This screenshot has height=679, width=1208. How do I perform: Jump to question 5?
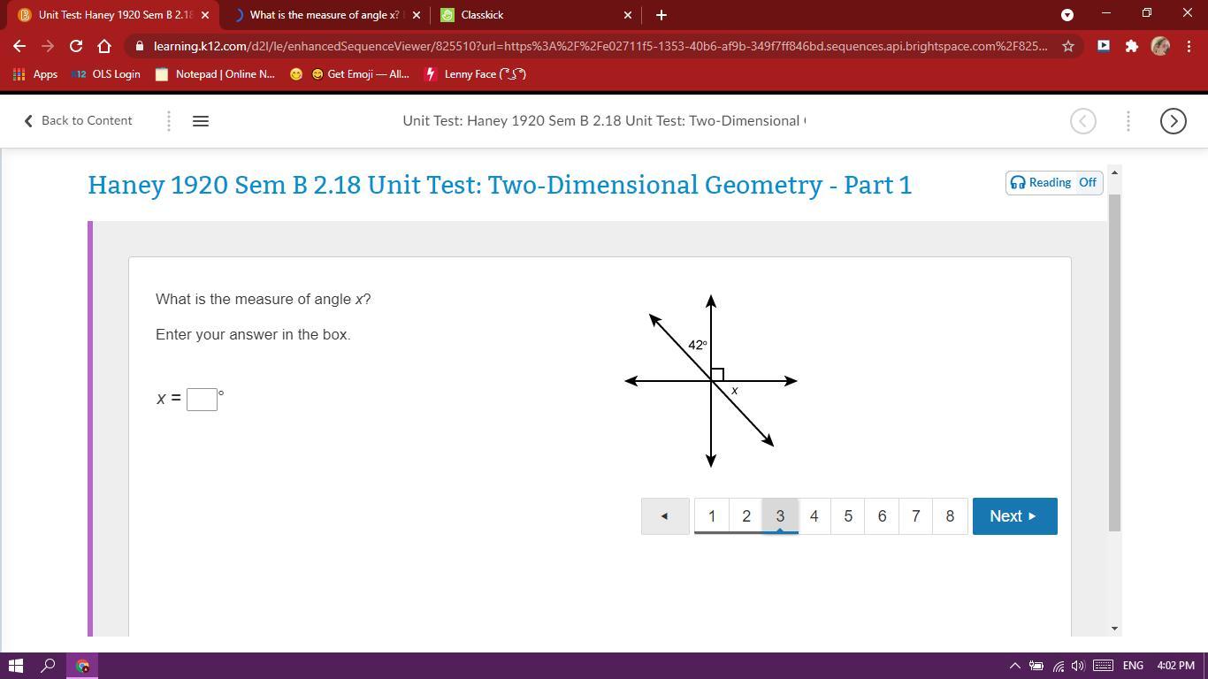848,516
